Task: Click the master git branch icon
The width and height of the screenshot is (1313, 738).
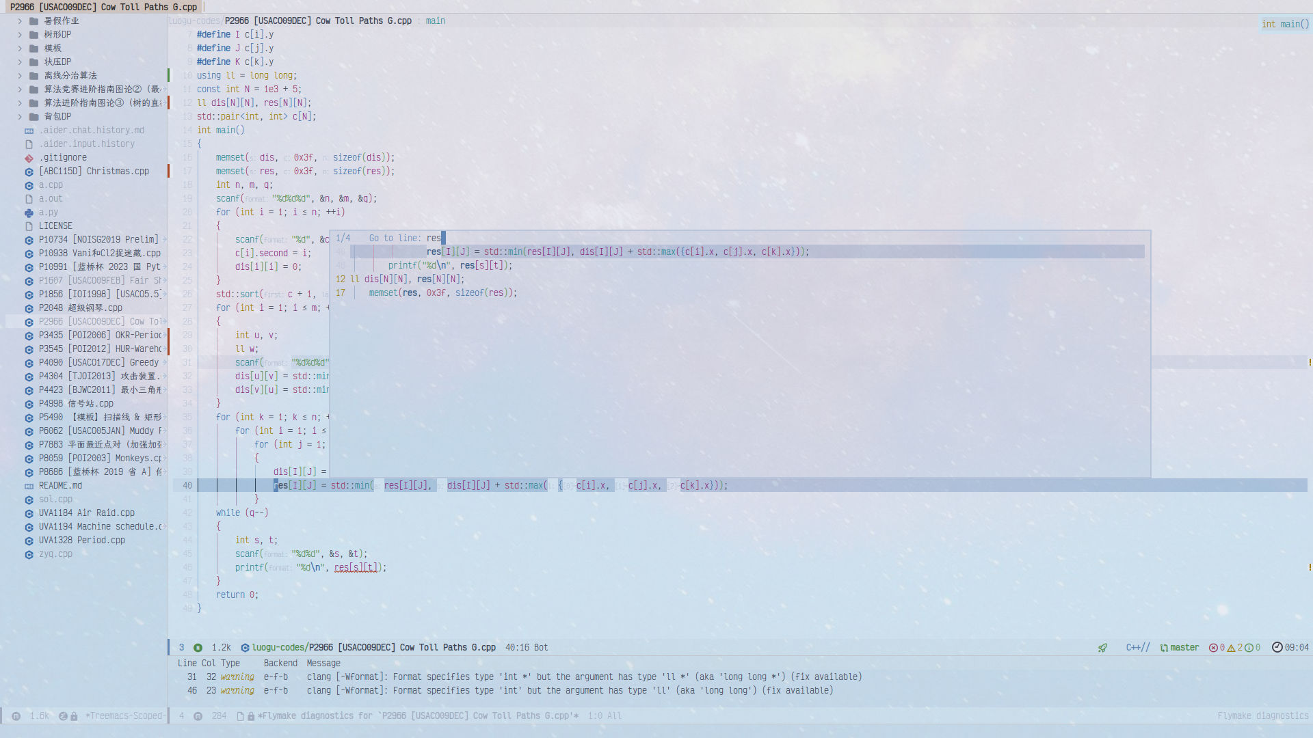Action: pos(1164,648)
